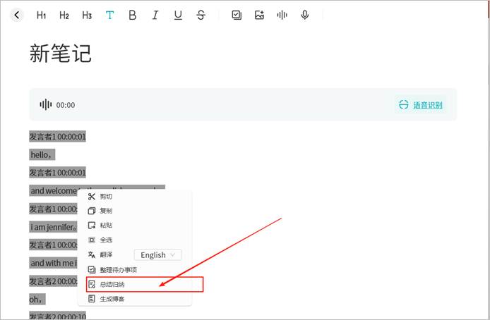Choose 剪切 from the context menu
490x320 pixels.
tap(106, 197)
